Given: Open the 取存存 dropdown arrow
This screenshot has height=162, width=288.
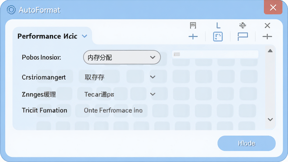Looking at the screenshot, I should pyautogui.click(x=153, y=77).
